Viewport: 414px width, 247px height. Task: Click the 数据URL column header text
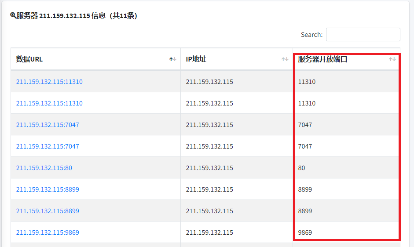click(x=29, y=59)
